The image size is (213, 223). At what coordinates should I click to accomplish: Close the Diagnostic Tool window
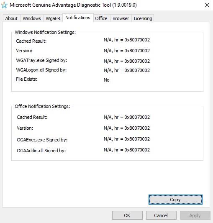(207, 5)
